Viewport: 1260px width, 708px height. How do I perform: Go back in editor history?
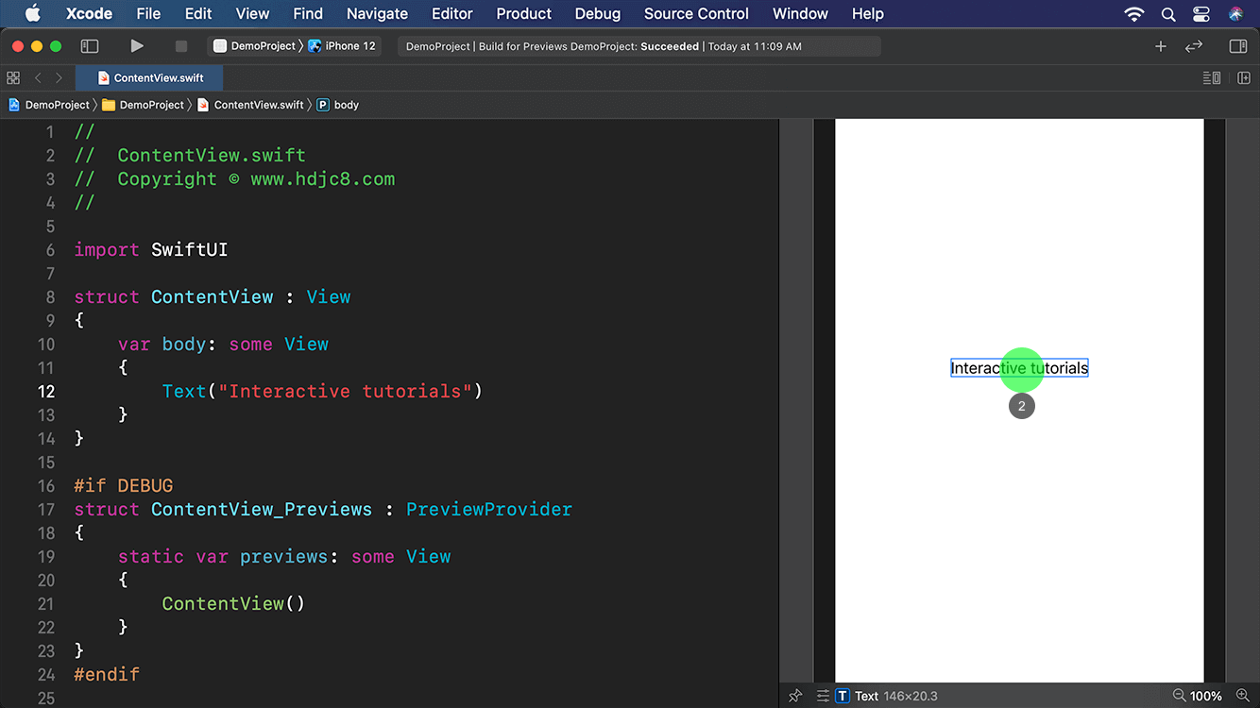coord(38,78)
